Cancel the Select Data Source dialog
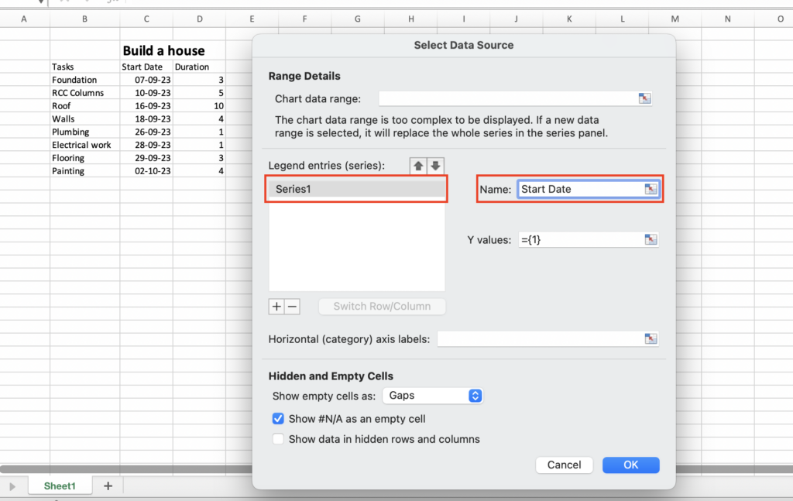The image size is (793, 501). [x=564, y=465]
